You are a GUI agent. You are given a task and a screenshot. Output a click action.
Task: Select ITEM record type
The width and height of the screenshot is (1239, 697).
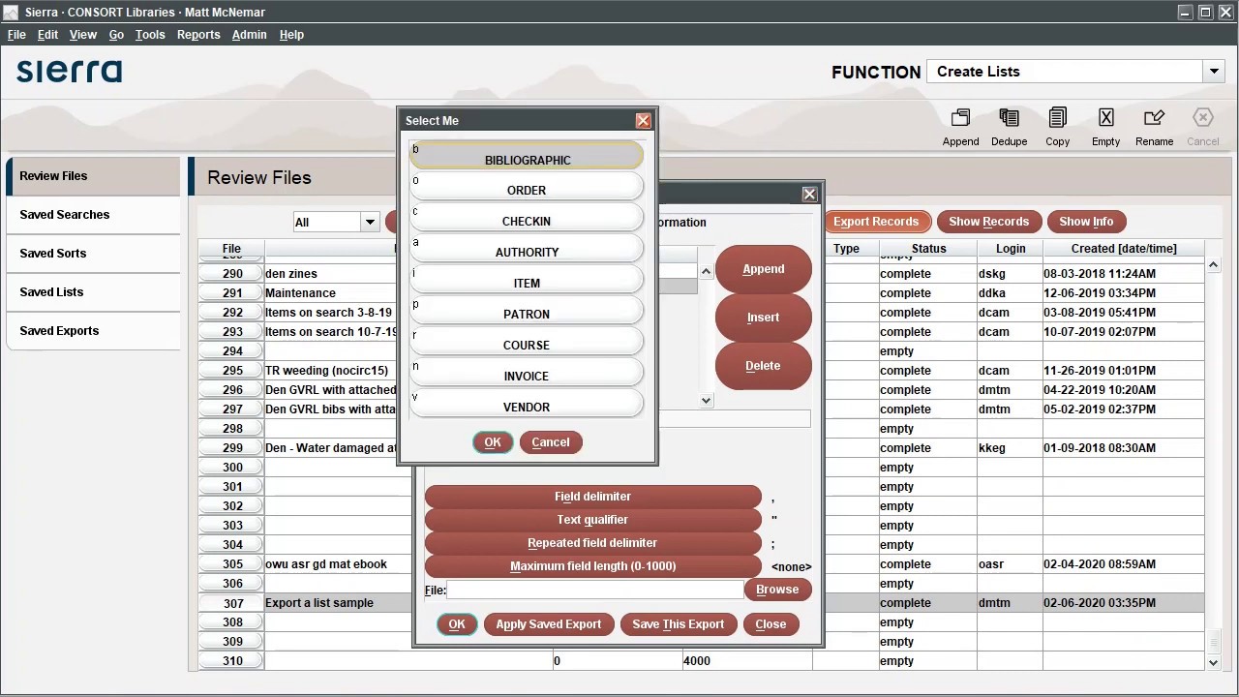point(527,280)
